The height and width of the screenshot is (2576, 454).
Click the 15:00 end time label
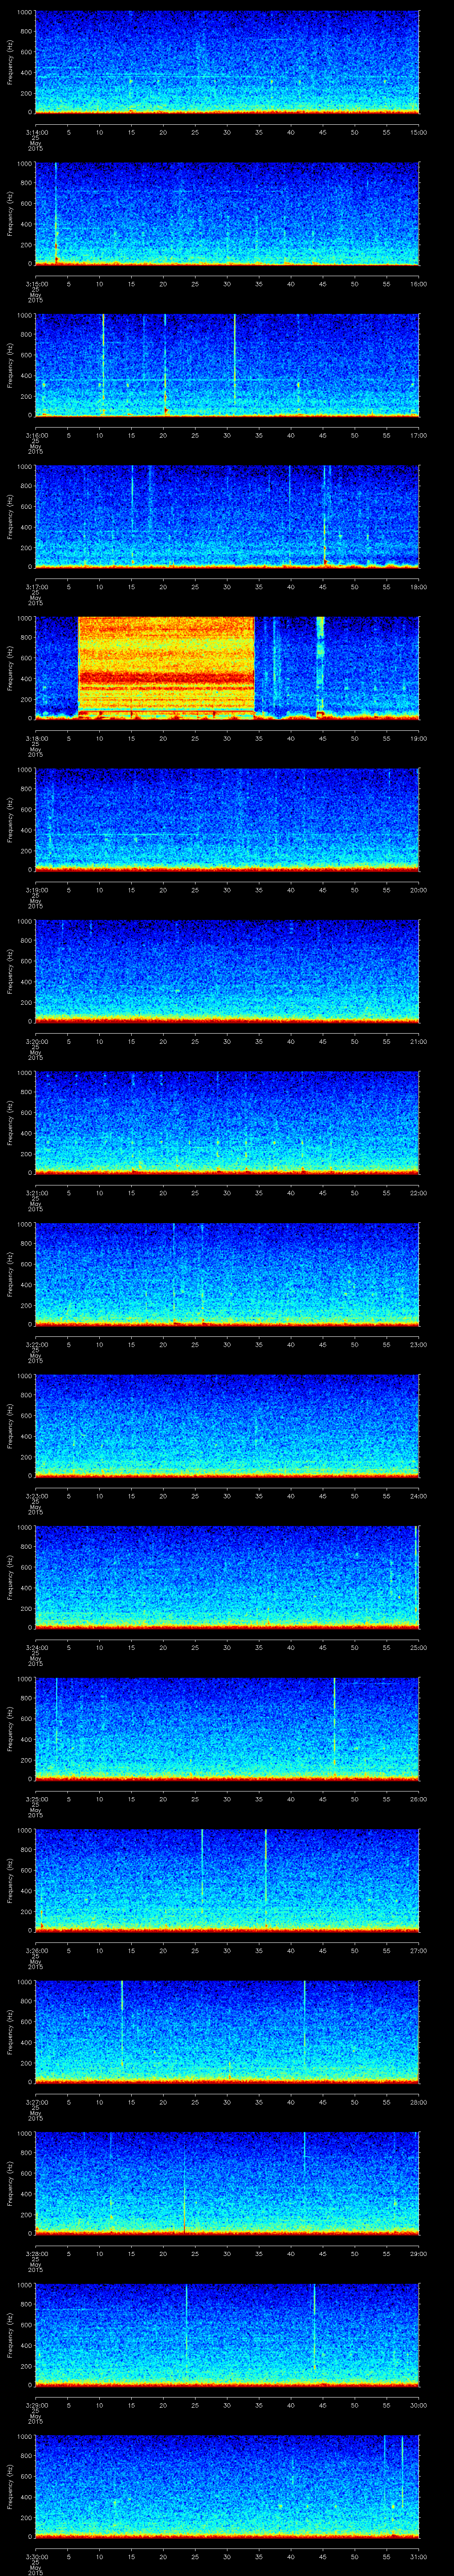tap(419, 132)
